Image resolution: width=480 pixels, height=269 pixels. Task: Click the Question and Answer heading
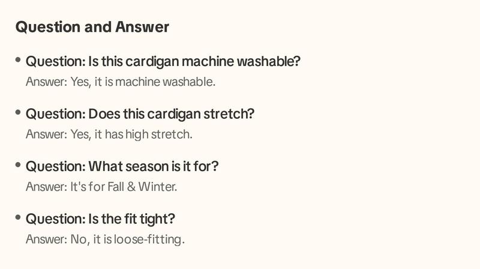pos(92,27)
